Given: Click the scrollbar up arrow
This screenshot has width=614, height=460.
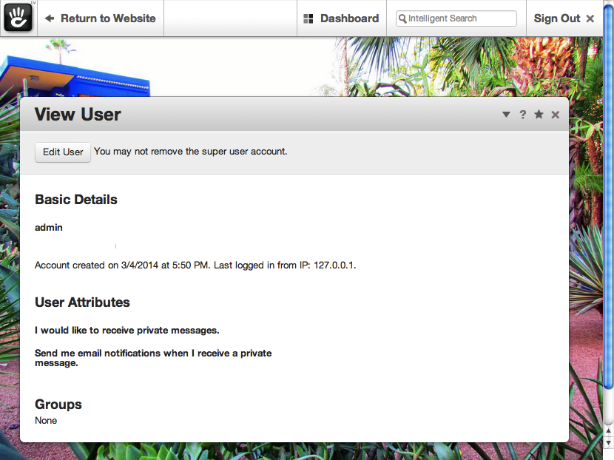Looking at the screenshot, I should click(609, 431).
